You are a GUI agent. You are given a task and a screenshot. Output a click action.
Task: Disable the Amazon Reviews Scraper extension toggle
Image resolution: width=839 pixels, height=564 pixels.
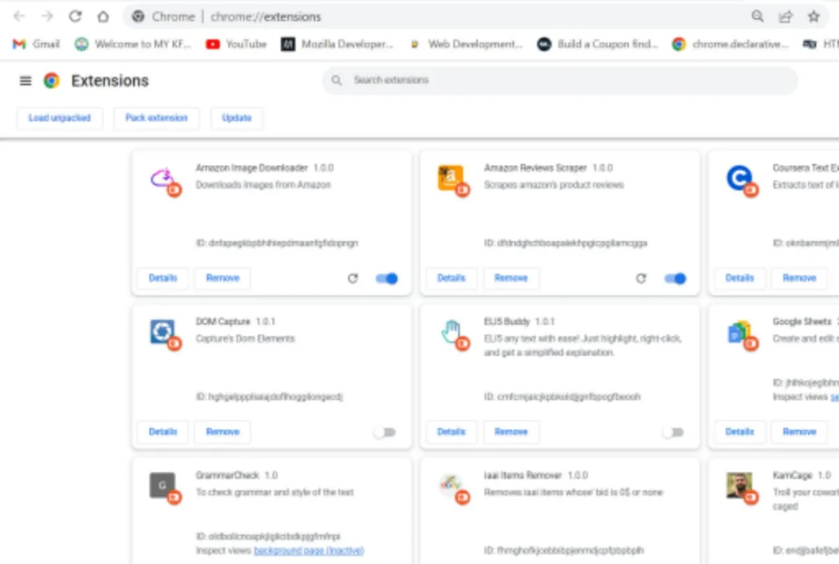pos(675,278)
